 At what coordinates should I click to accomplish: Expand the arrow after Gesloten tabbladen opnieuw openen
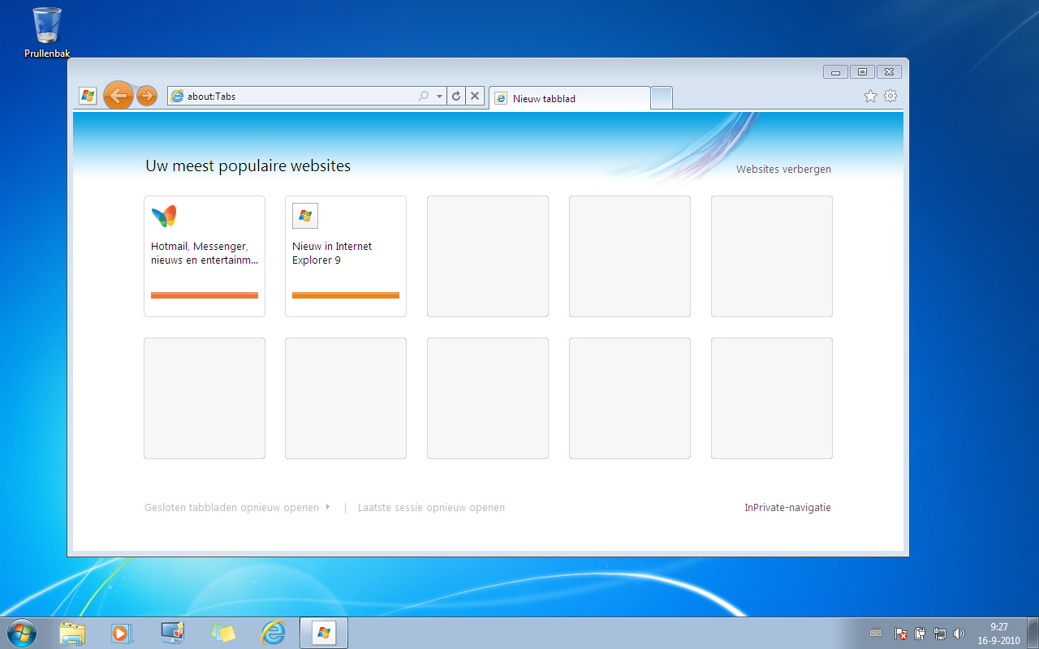pyautogui.click(x=327, y=507)
